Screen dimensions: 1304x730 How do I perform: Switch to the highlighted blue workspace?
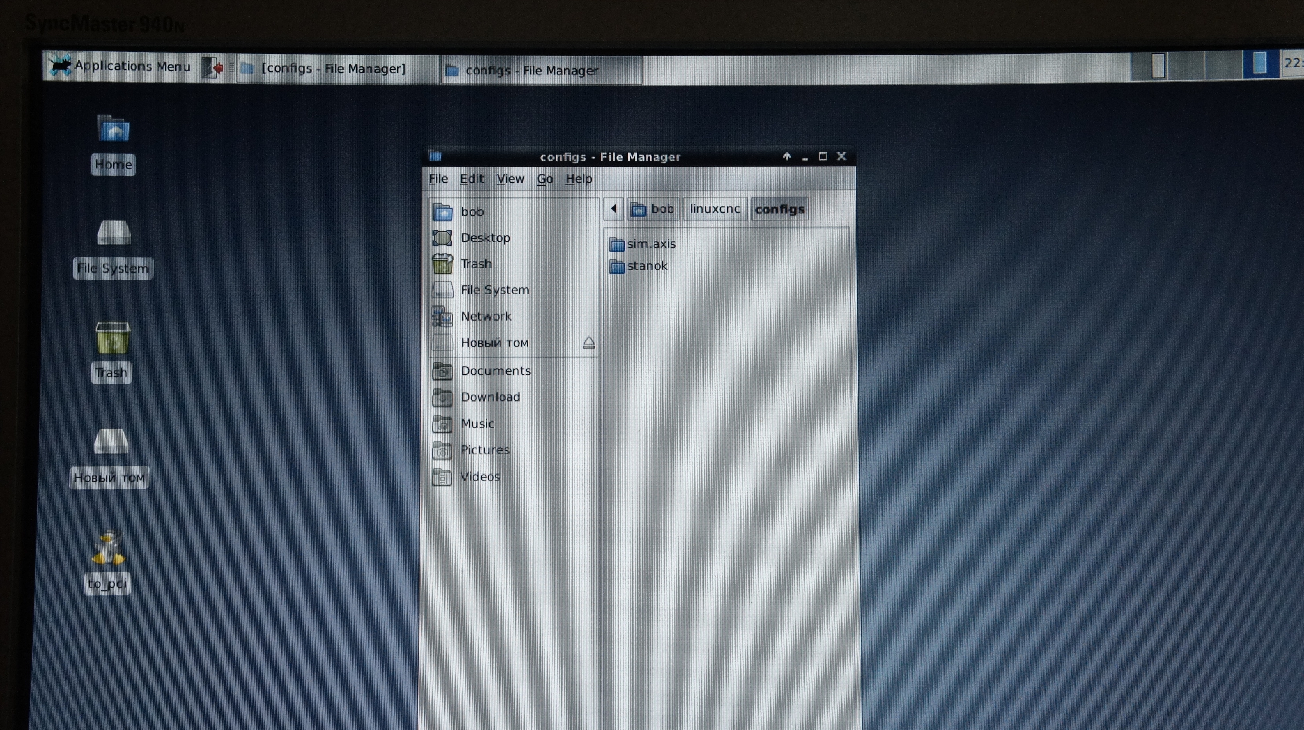pyautogui.click(x=1260, y=64)
